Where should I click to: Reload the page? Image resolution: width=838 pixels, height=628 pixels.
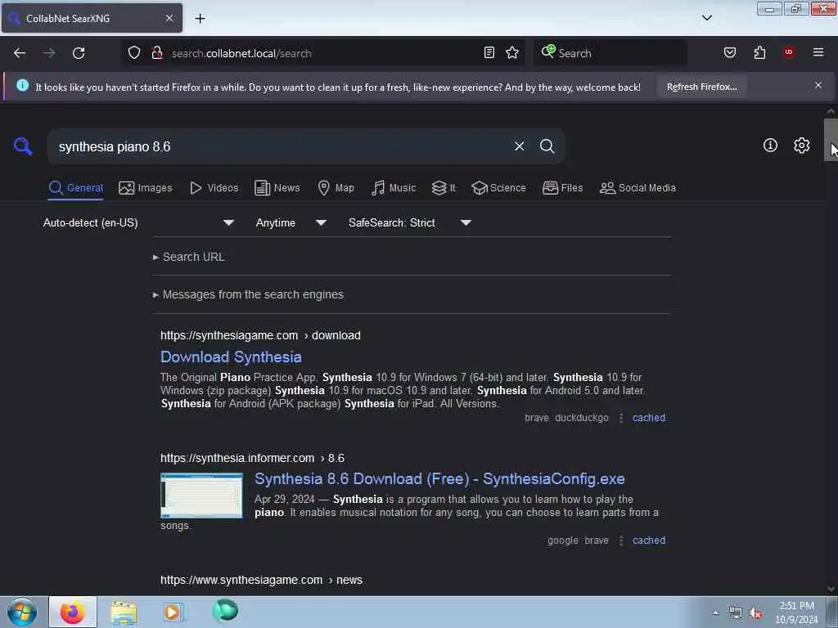79,53
